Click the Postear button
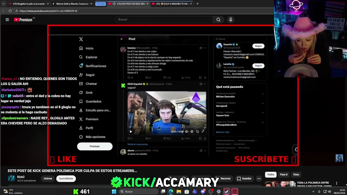Viewport: 347px width, 195px height. pos(95,146)
